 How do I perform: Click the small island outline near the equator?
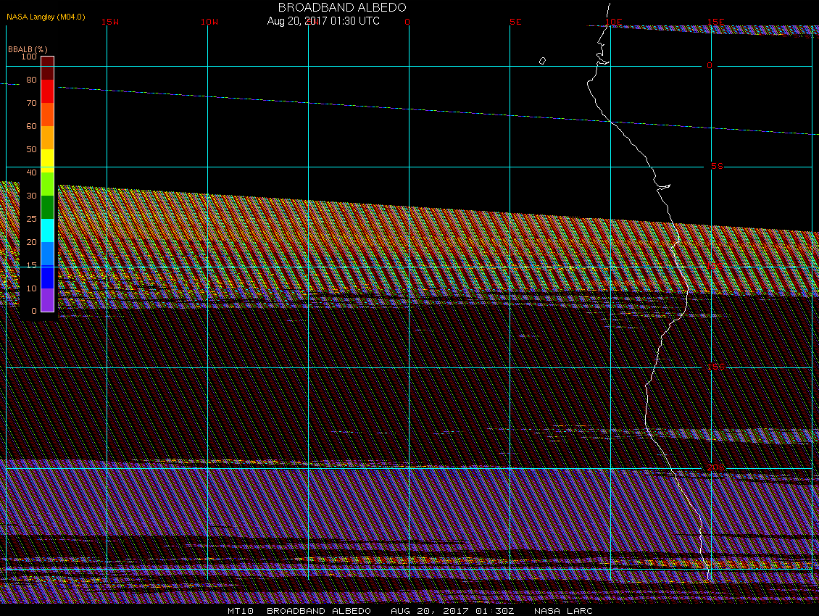(x=542, y=61)
